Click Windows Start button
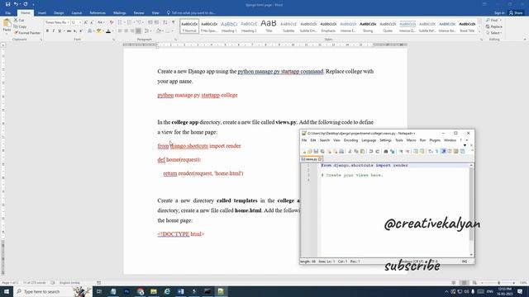Viewport: 529px width, 297px height. click(x=7, y=291)
